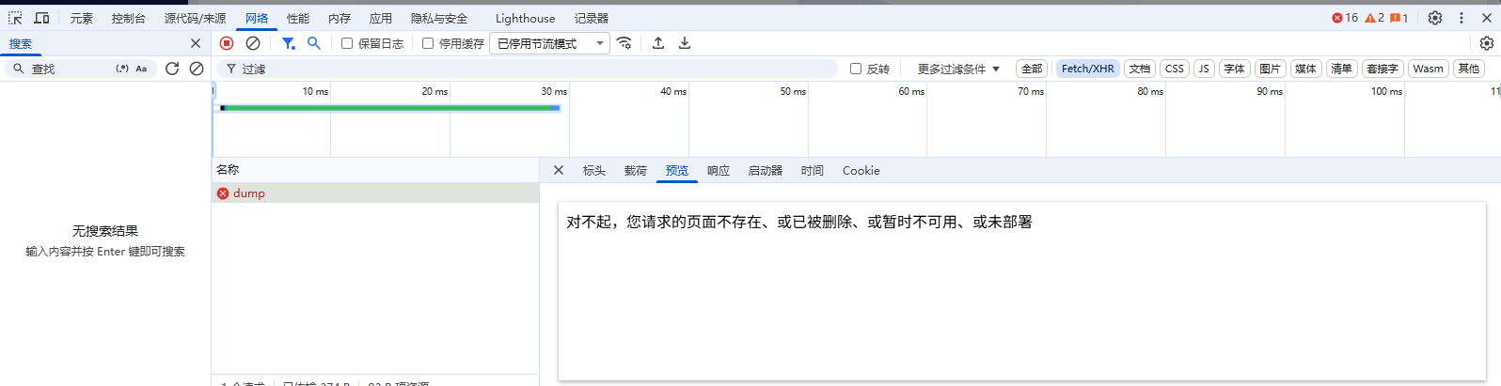Open the DevTools three-dot menu
The image size is (1501, 386).
pyautogui.click(x=1461, y=18)
